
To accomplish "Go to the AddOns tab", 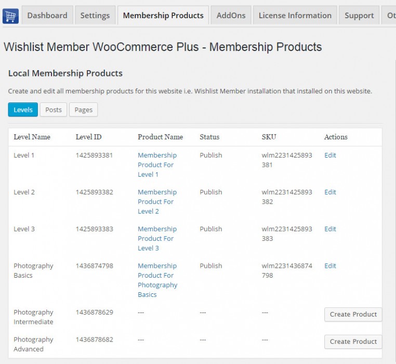I will [231, 16].
